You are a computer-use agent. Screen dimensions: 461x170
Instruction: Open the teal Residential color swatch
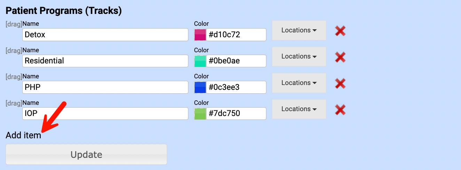(x=200, y=61)
